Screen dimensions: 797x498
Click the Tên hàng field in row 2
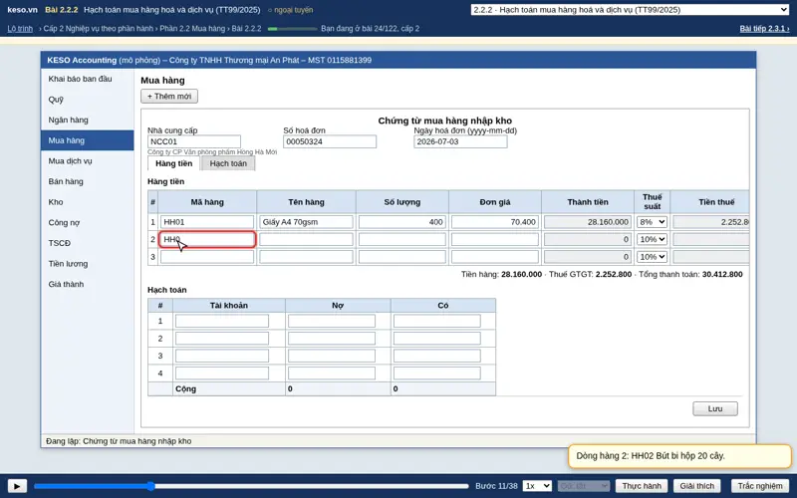click(306, 239)
